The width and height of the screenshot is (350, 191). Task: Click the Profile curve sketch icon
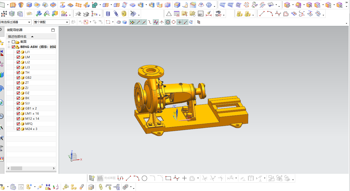(x=120, y=178)
